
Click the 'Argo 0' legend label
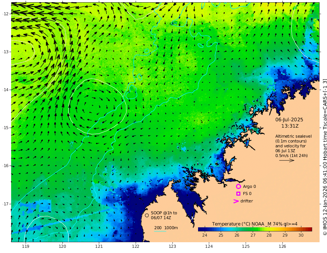coord(249,186)
